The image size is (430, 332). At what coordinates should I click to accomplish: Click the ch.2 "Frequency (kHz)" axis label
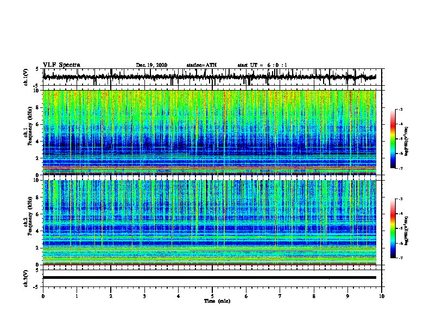pyautogui.click(x=30, y=216)
